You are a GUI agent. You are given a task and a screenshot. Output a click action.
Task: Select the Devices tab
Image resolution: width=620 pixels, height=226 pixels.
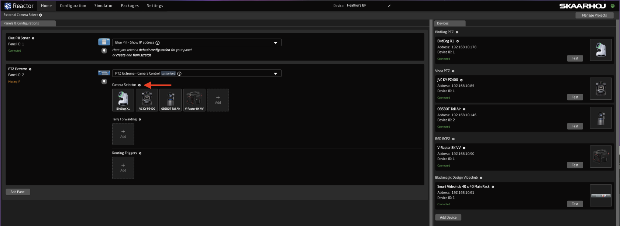[x=450, y=23]
